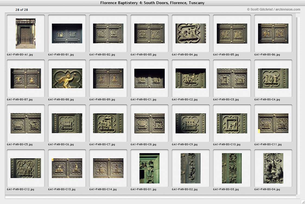Open the 6A1-PAN-BS-C6.jpg thumbnail
Image resolution: width=305 pixels, height=204 pixels.
click(67, 123)
